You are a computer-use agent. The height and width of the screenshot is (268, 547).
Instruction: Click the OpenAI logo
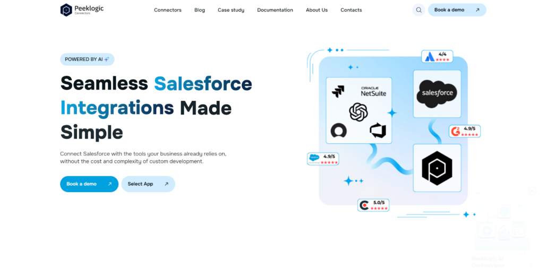click(358, 112)
